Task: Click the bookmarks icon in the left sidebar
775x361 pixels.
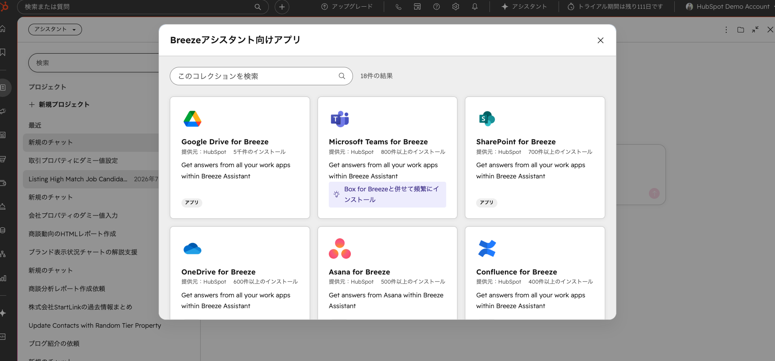Action: [3, 52]
